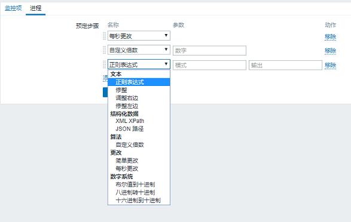The image size is (351, 222).
Task: Pick 八进制转十进制 option
Action: pyautogui.click(x=139, y=193)
